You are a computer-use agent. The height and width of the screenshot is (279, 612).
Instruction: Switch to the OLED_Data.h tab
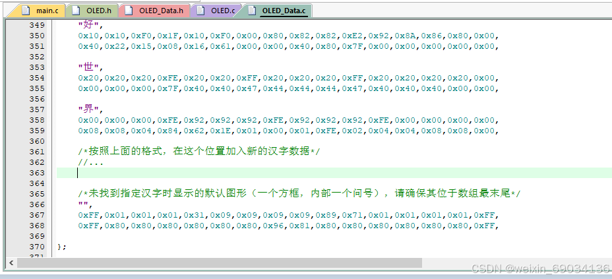154,11
